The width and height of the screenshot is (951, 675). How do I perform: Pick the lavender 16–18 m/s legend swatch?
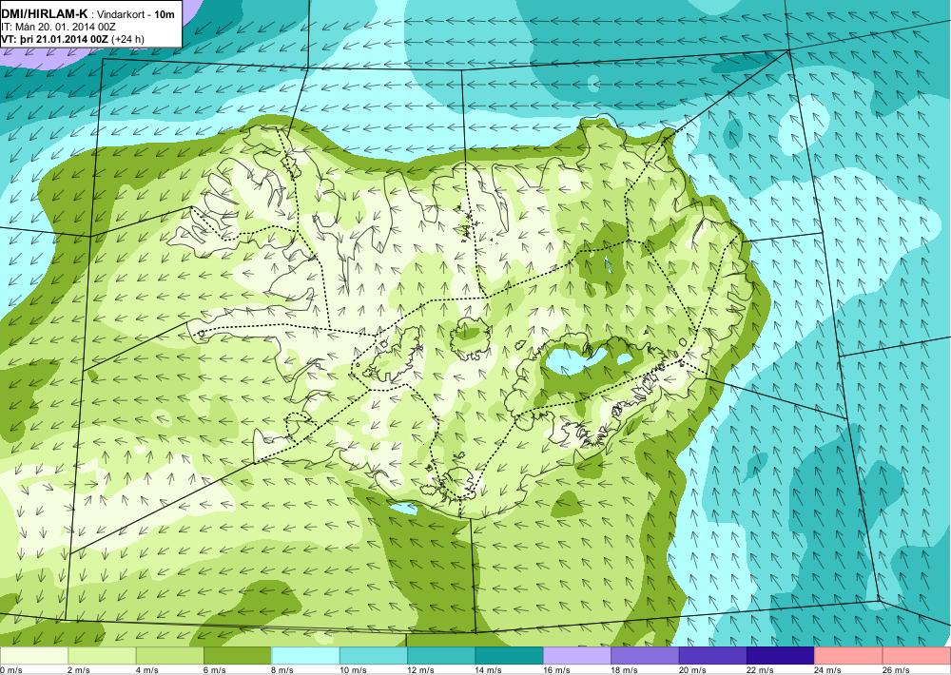pyautogui.click(x=577, y=656)
